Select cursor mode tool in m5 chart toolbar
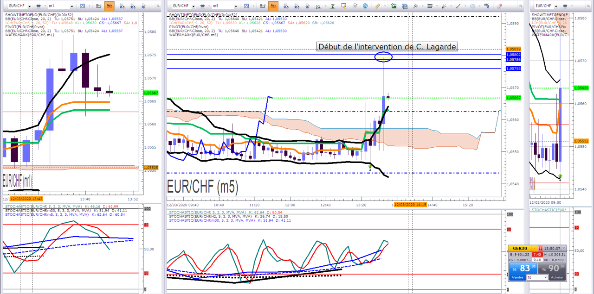This screenshot has height=294, width=594. click(x=307, y=6)
